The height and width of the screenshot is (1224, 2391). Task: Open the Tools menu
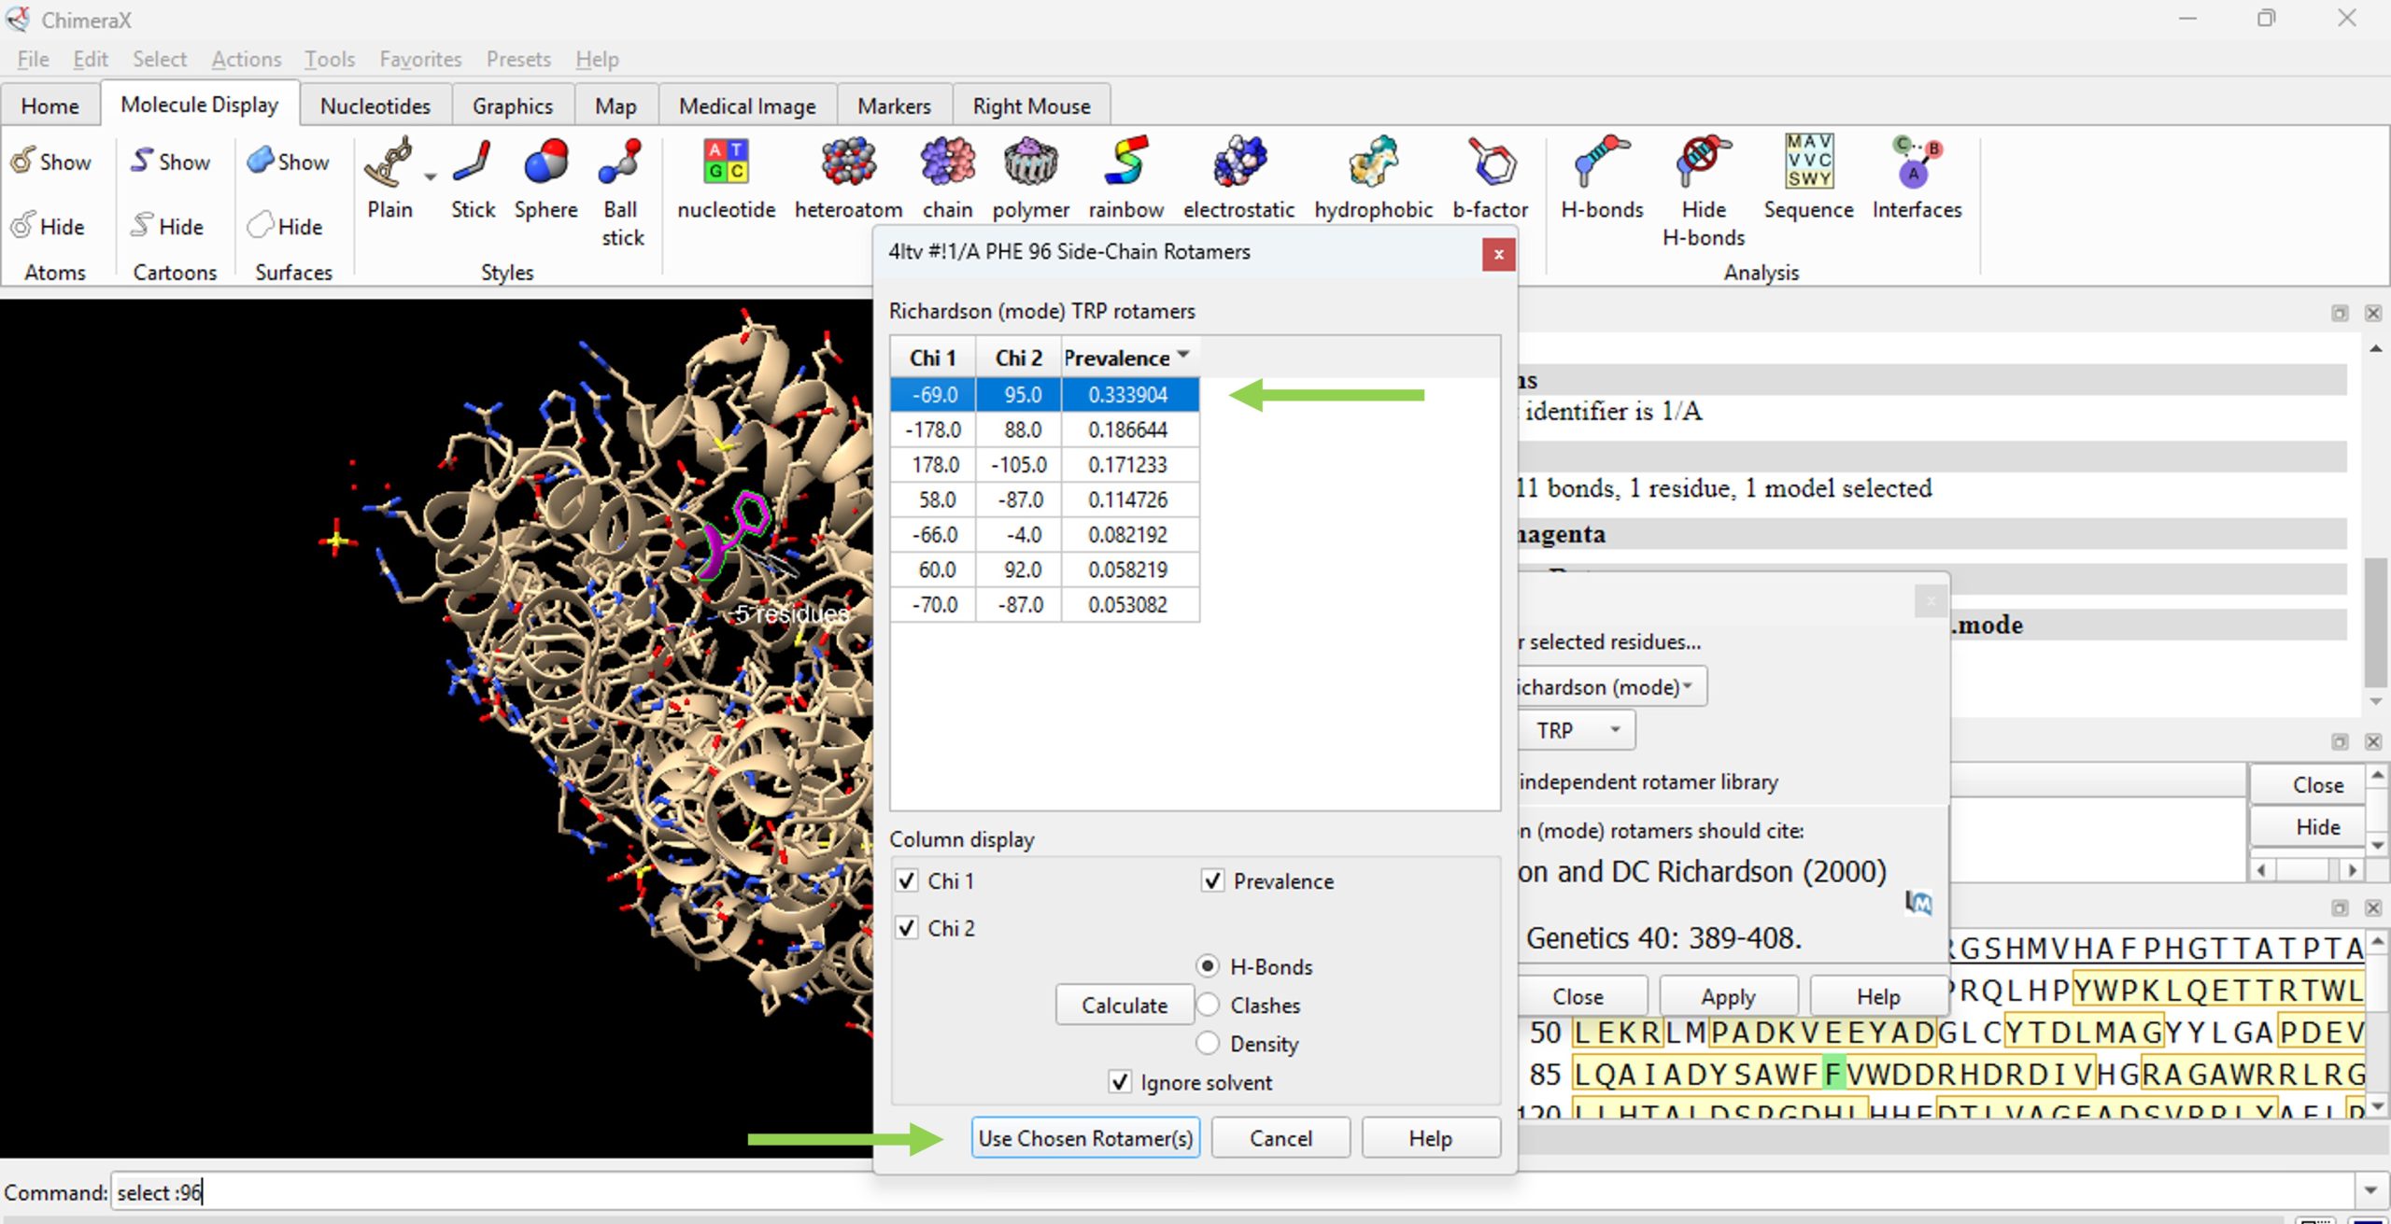pos(329,59)
